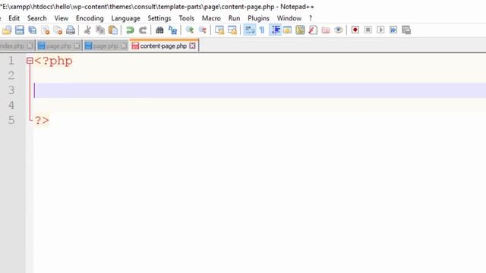Viewport: 486px width, 273px height.
Task: Open the Edit menu
Action: pyautogui.click(x=14, y=18)
